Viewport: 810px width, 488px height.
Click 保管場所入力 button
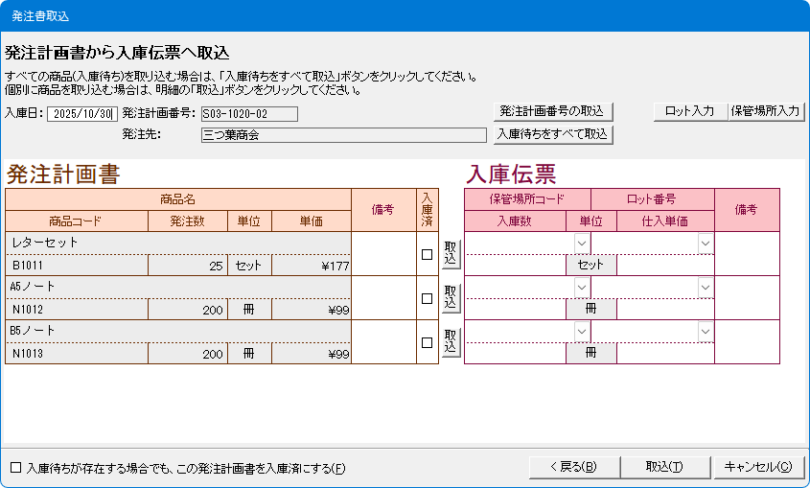766,111
